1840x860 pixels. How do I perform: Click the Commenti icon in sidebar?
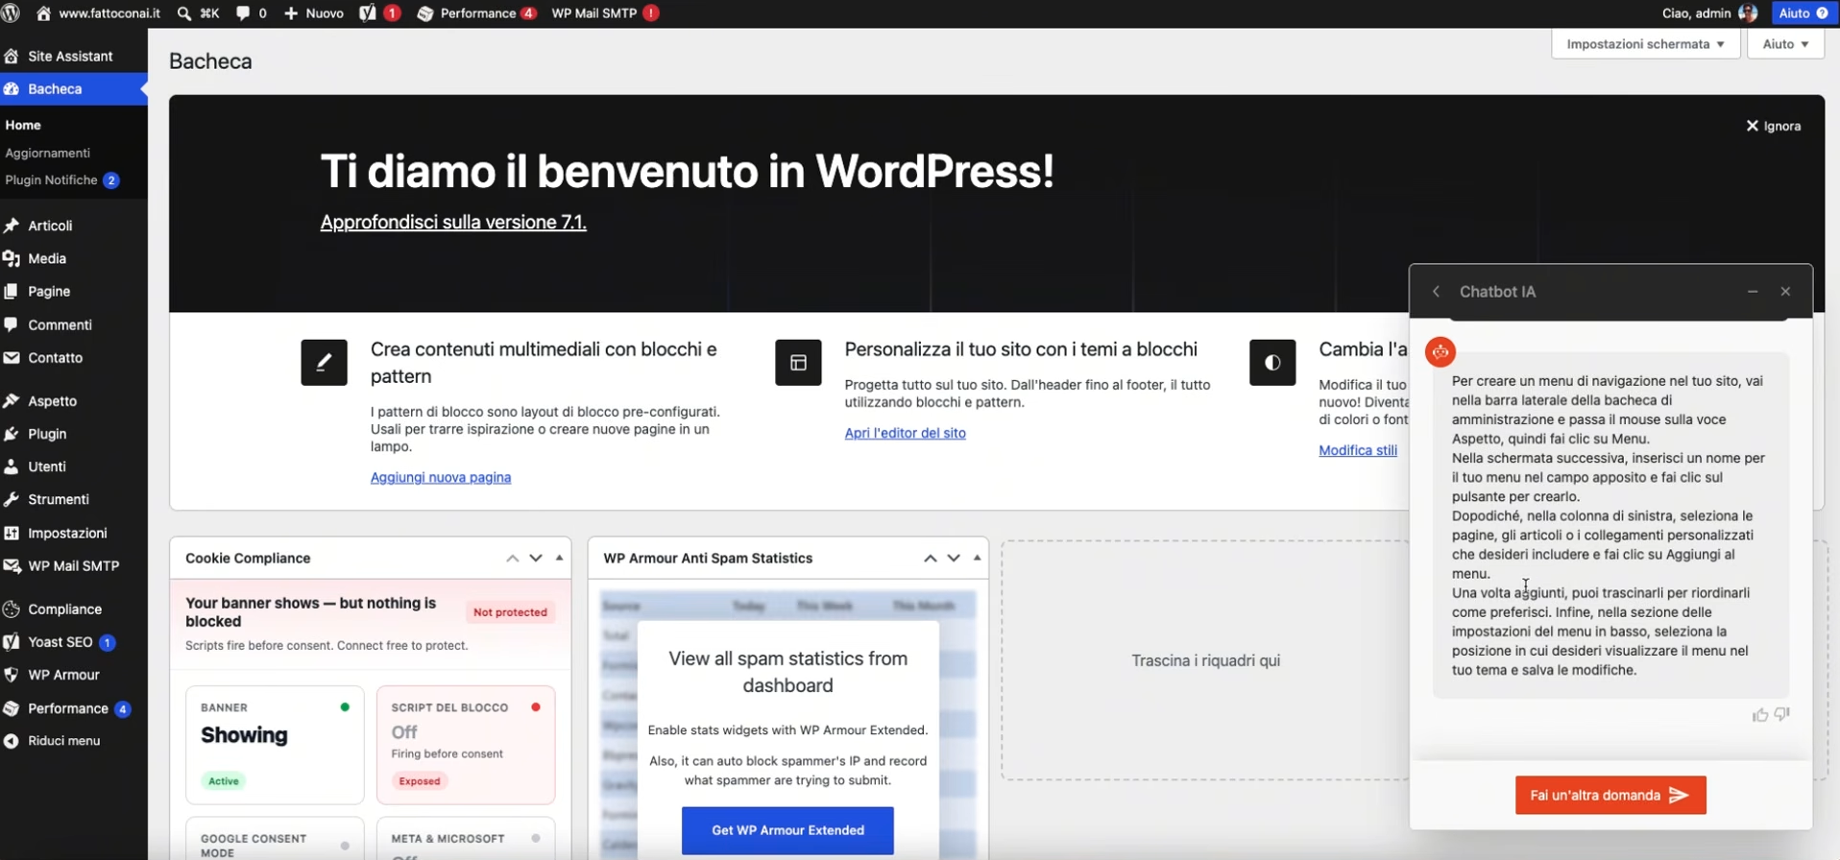12,324
